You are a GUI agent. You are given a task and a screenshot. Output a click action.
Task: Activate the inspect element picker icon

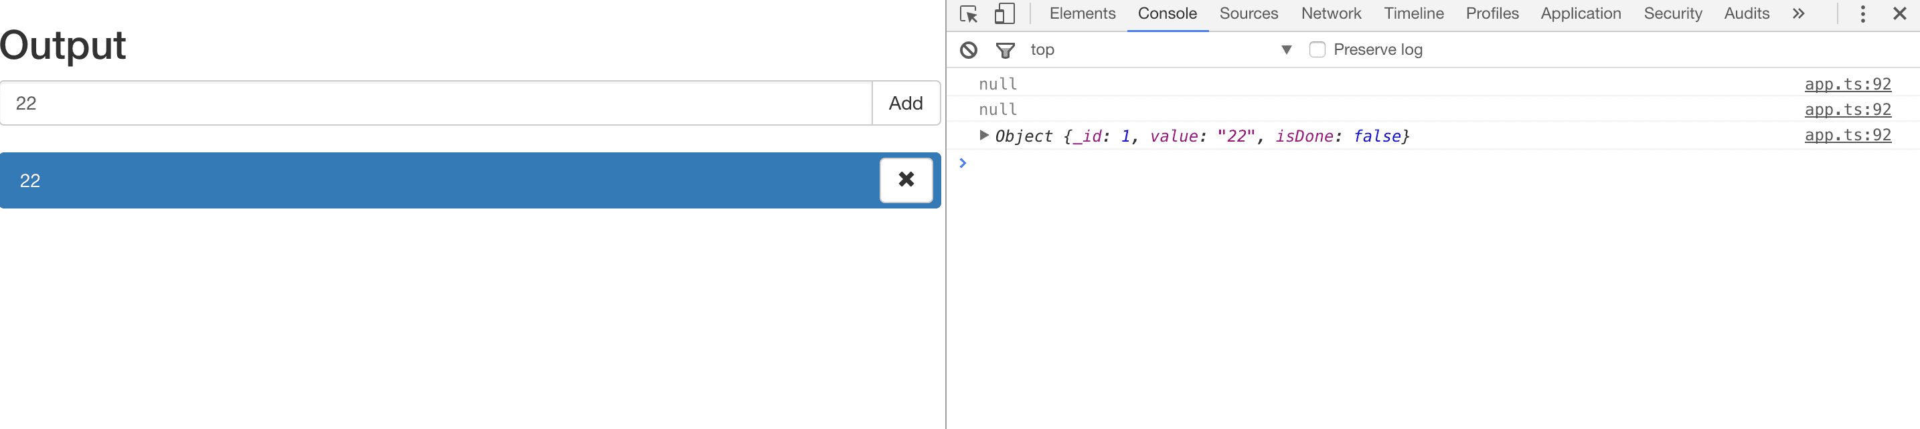[x=968, y=14]
